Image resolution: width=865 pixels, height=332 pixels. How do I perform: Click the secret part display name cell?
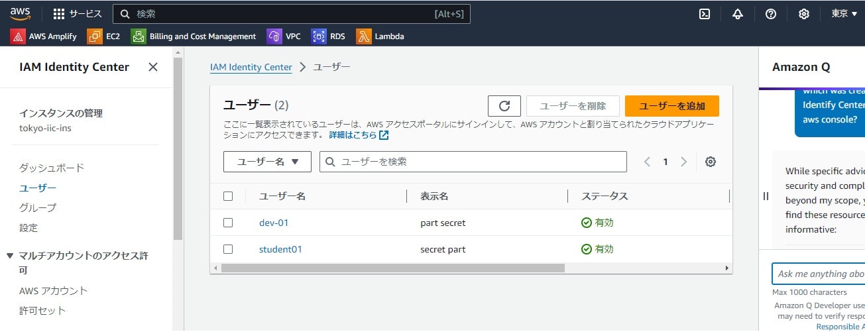coord(443,249)
